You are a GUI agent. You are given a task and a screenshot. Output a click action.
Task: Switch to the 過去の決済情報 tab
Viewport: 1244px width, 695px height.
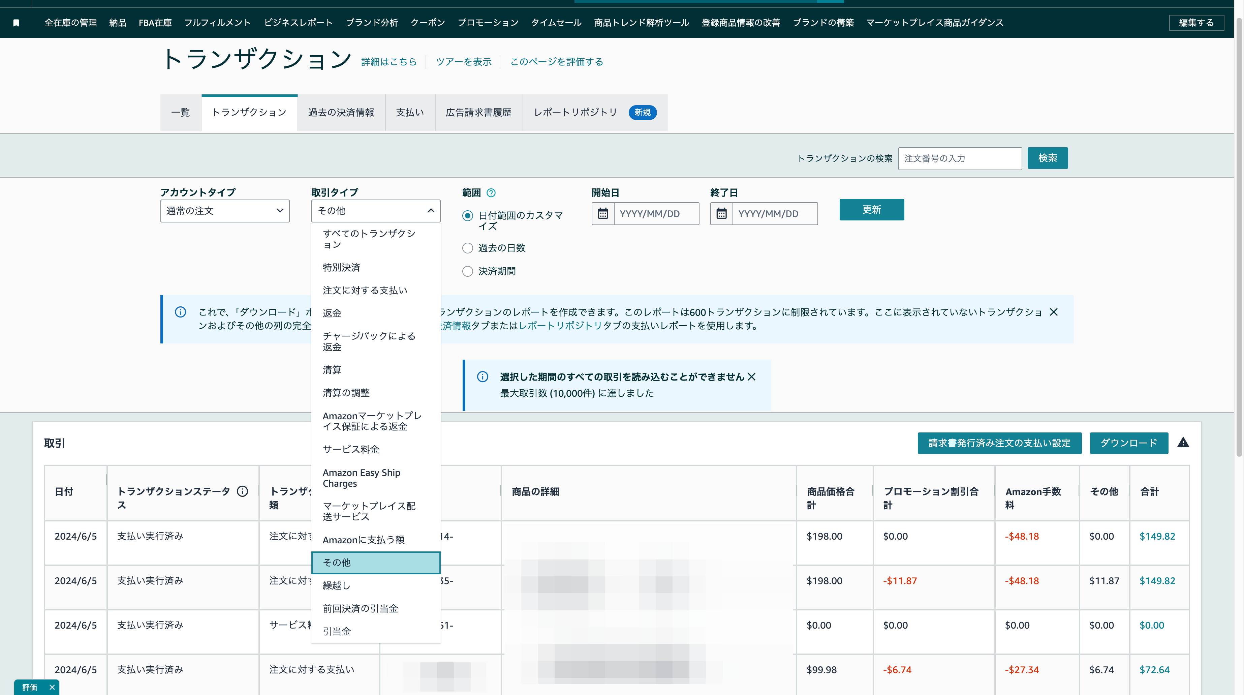click(x=341, y=113)
